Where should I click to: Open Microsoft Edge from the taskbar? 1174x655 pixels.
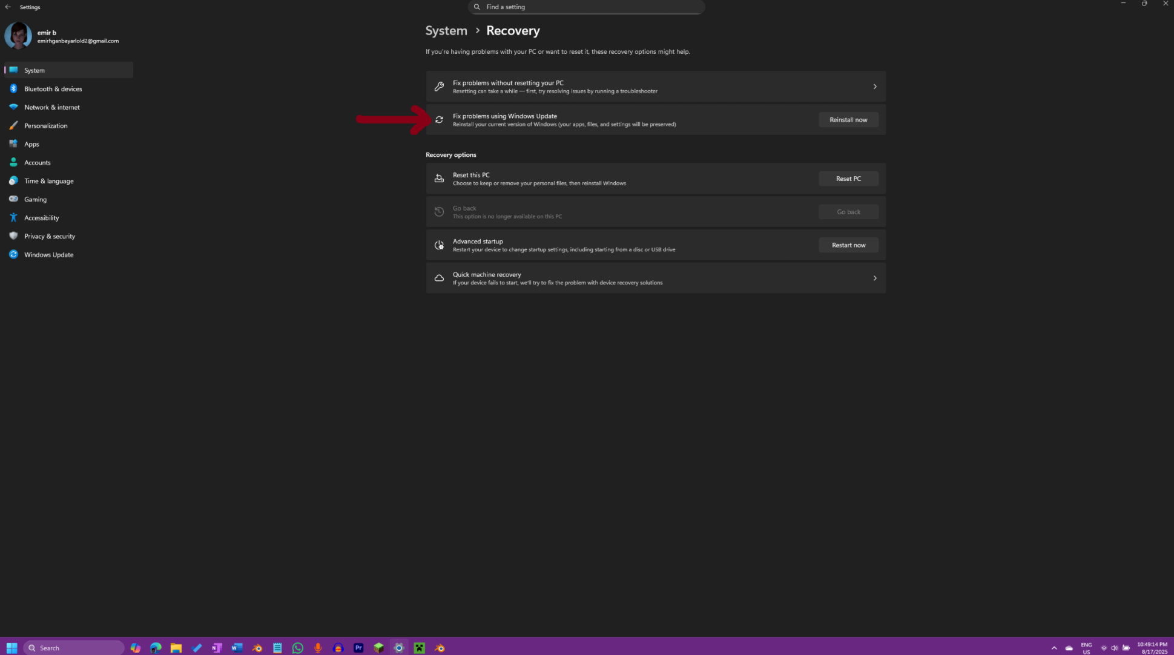click(156, 648)
